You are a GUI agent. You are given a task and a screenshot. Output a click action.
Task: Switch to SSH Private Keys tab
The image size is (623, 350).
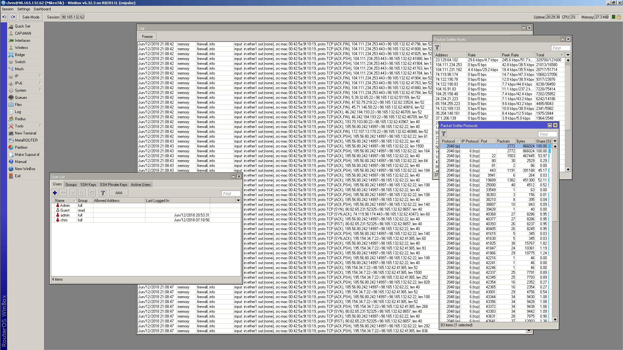114,185
